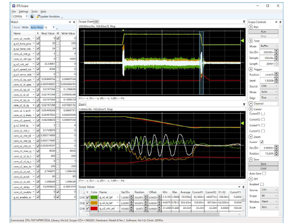Pin the Scope Values panel
Viewport: 293px width, 223px height.
[x=243, y=187]
